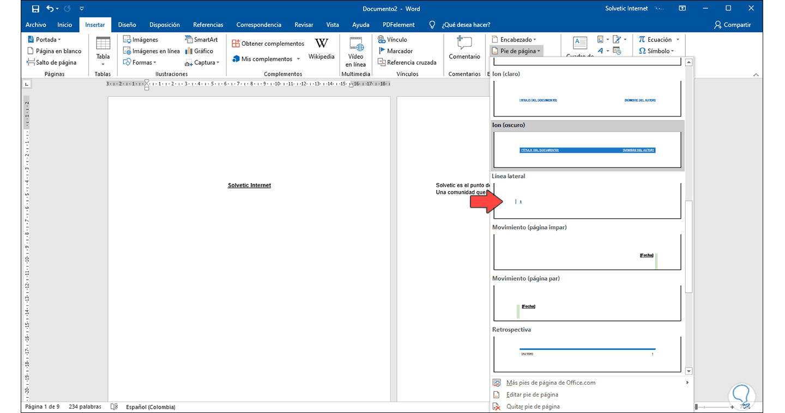Add a Marcador bookmark

click(395, 51)
